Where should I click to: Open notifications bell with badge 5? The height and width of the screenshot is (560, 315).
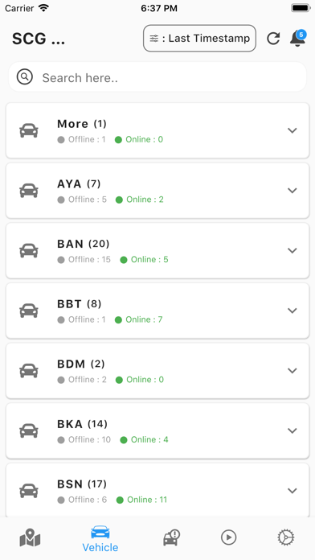point(297,38)
